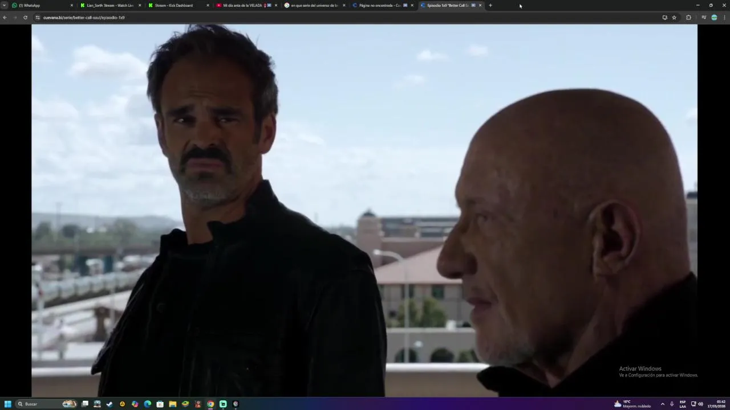Image resolution: width=730 pixels, height=410 pixels.
Task: Reload the cuevana page
Action: [25, 18]
